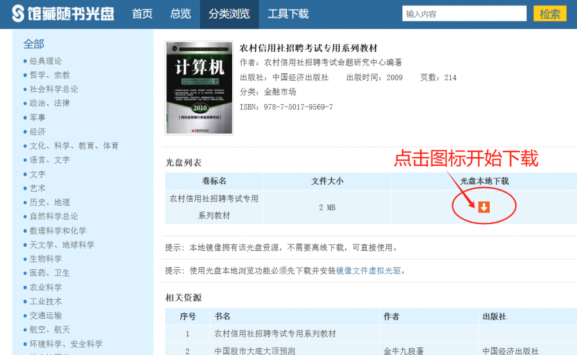577x355 pixels.
Task: Click the 馆藏随书光盘 site logo
Action: coord(63,14)
